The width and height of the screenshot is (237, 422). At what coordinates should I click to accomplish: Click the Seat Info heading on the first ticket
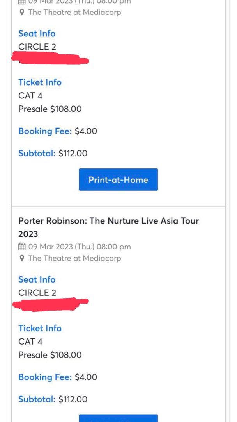pos(37,34)
